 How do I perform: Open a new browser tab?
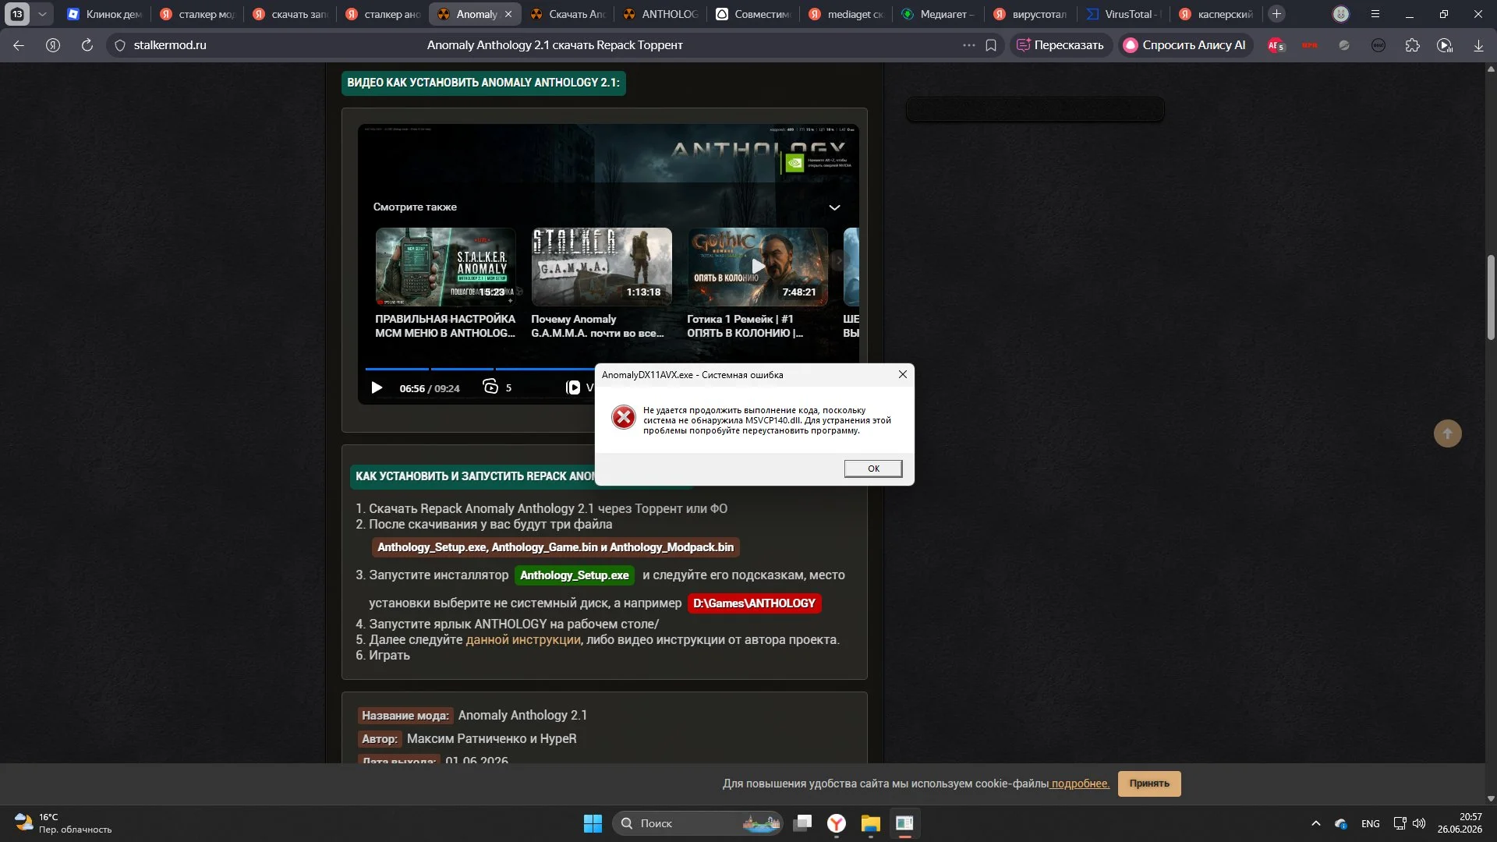pos(1276,14)
